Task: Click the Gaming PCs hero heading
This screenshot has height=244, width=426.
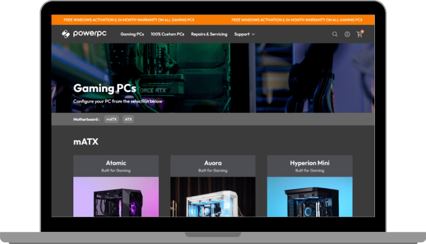Action: tap(105, 89)
